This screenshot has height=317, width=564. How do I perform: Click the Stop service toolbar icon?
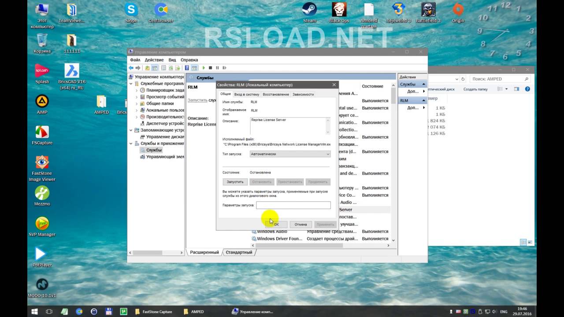click(x=210, y=68)
